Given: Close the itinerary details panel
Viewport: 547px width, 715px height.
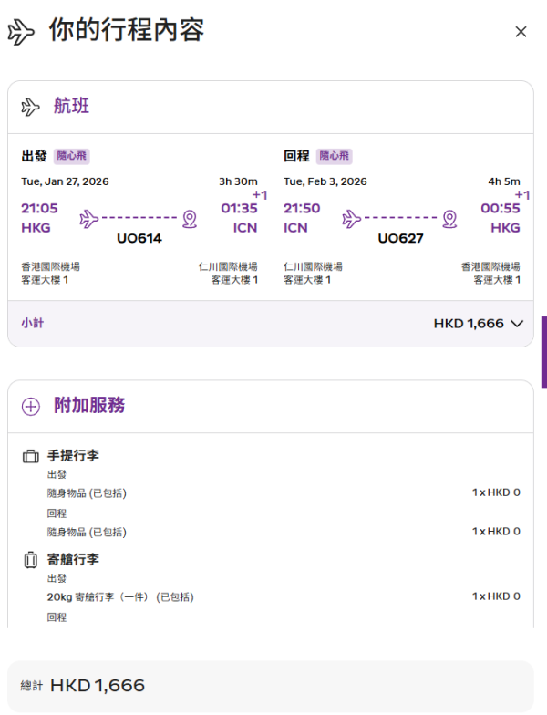Looking at the screenshot, I should tap(521, 32).
